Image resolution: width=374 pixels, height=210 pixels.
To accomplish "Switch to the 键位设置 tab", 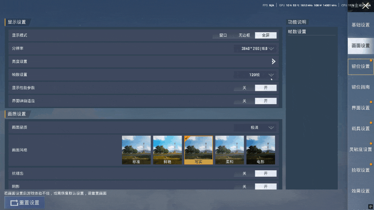I will (360, 66).
